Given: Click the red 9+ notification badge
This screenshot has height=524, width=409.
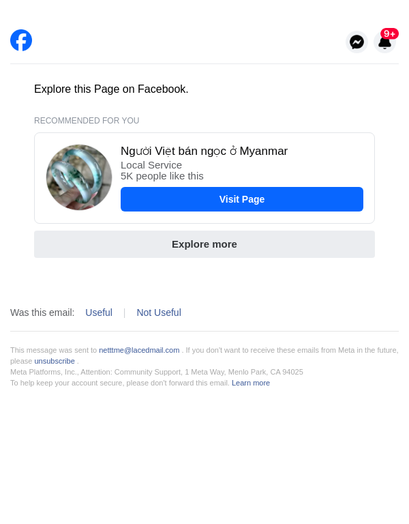Looking at the screenshot, I should pyautogui.click(x=390, y=33).
